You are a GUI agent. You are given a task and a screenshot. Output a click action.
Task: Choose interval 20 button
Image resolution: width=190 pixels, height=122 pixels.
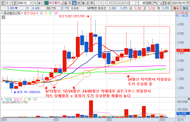(x=114, y=3)
